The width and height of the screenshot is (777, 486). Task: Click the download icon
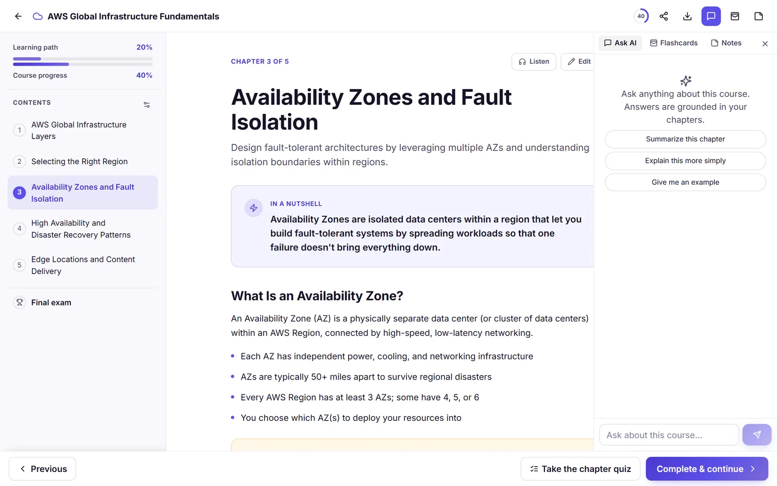[x=687, y=16]
